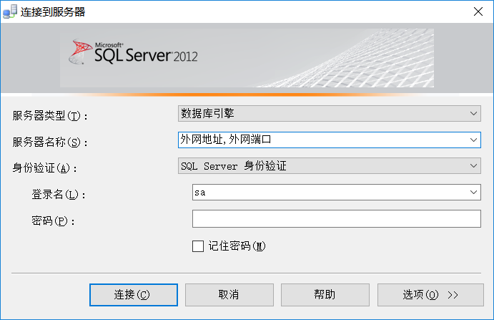Viewport: 494px width, 320px height.
Task: Click the 身份验证(A) label
Action: click(44, 169)
